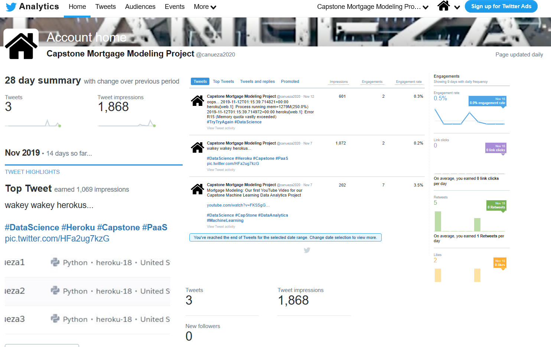Click Python icon in ieza1 row
The image size is (551, 347).
coord(55,262)
